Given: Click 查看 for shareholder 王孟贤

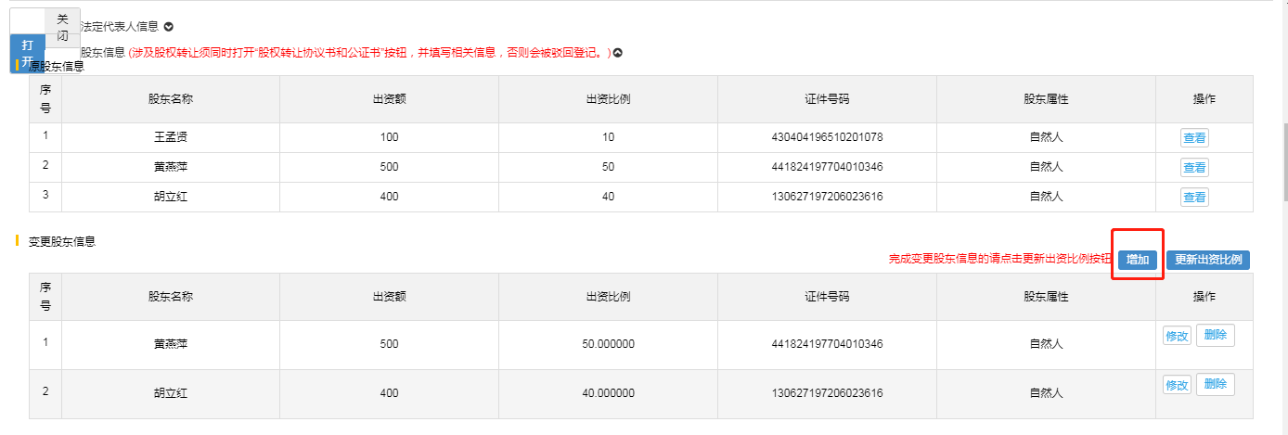Looking at the screenshot, I should (1193, 137).
